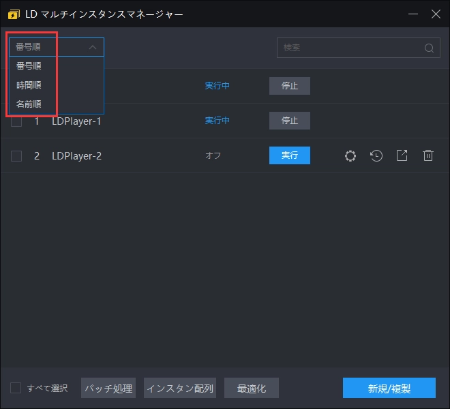Open backup/restore clock icon for LDPlayer-2
Viewport: 450px width, 409px height.
376,156
